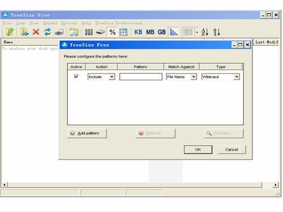Click the horizontal scrollbar track
Viewport: 283px width, 212px height.
pos(135,185)
